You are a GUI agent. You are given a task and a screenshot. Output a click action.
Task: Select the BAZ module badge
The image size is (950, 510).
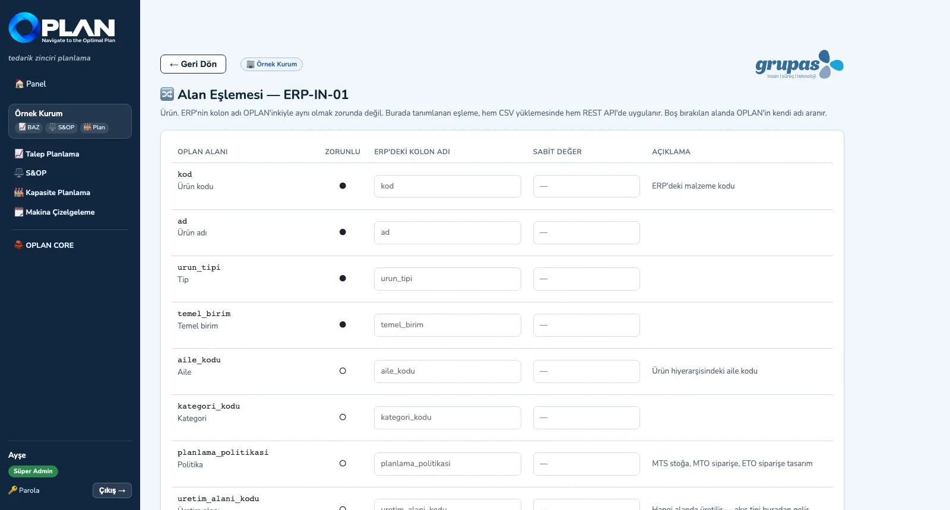(x=29, y=127)
